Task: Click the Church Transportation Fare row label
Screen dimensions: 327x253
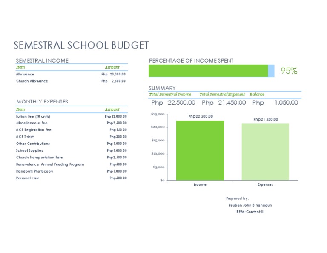Action: 40,158
